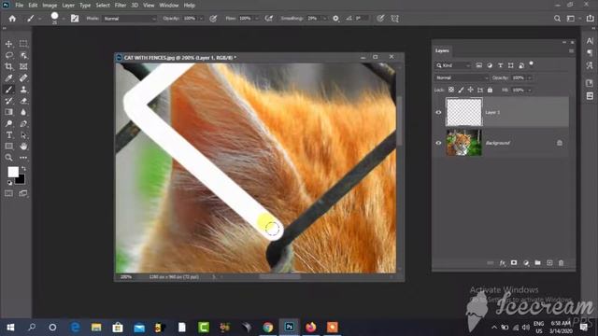598x336 pixels.
Task: Open the Image menu
Action: pos(50,6)
